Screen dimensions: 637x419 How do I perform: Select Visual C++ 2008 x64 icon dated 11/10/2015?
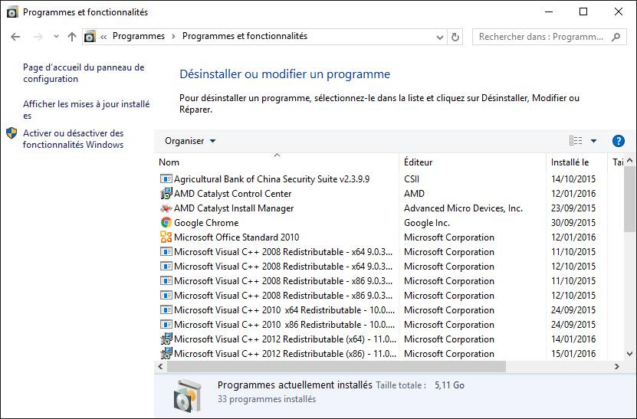(166, 252)
